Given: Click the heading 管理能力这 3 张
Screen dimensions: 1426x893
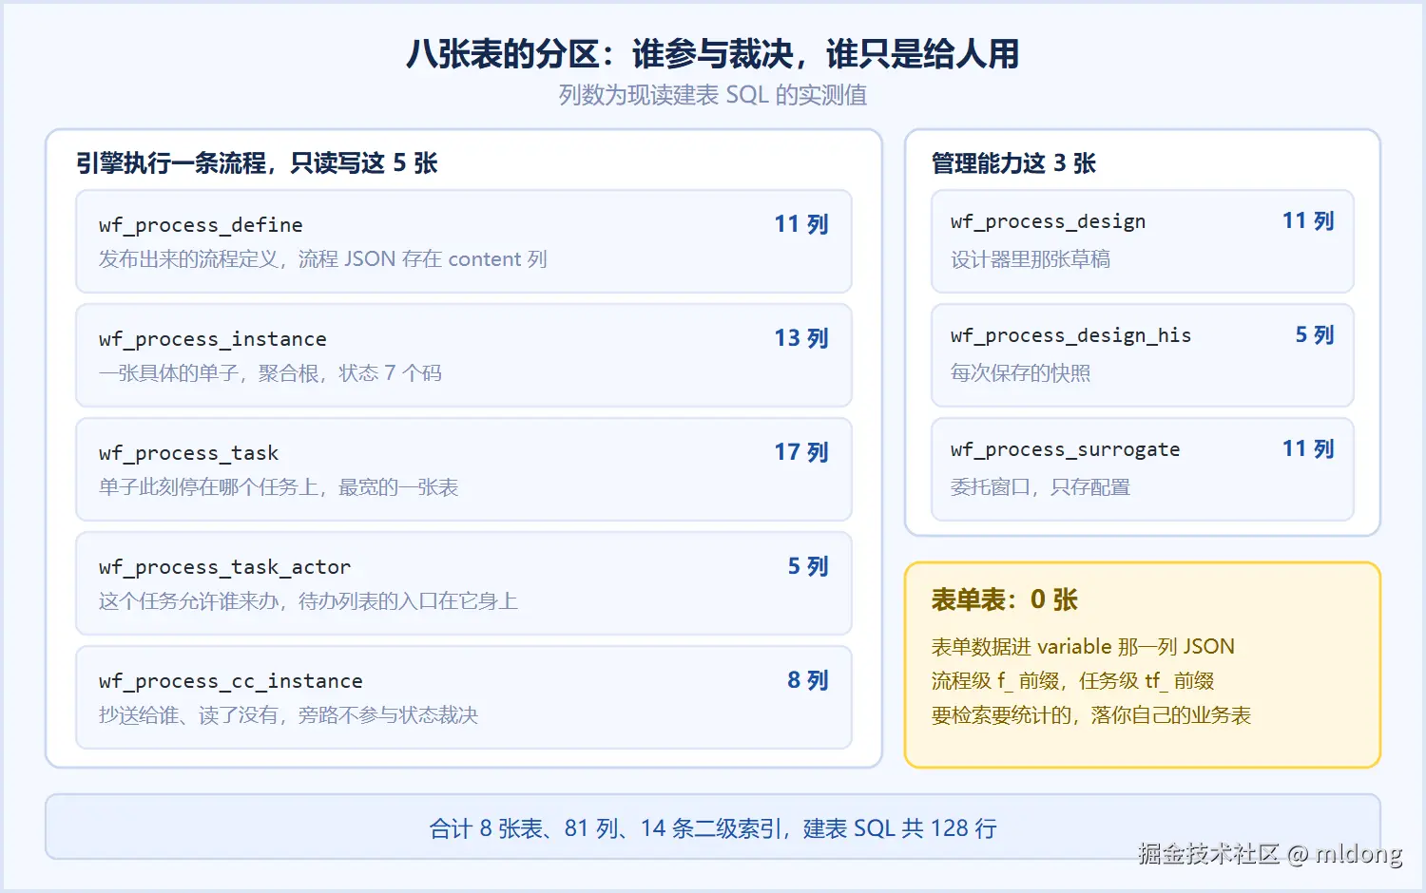Looking at the screenshot, I should point(1013,163).
